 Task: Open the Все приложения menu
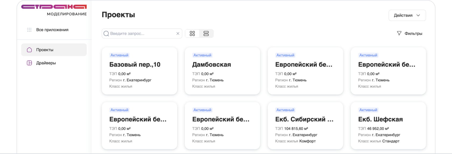coord(52,30)
